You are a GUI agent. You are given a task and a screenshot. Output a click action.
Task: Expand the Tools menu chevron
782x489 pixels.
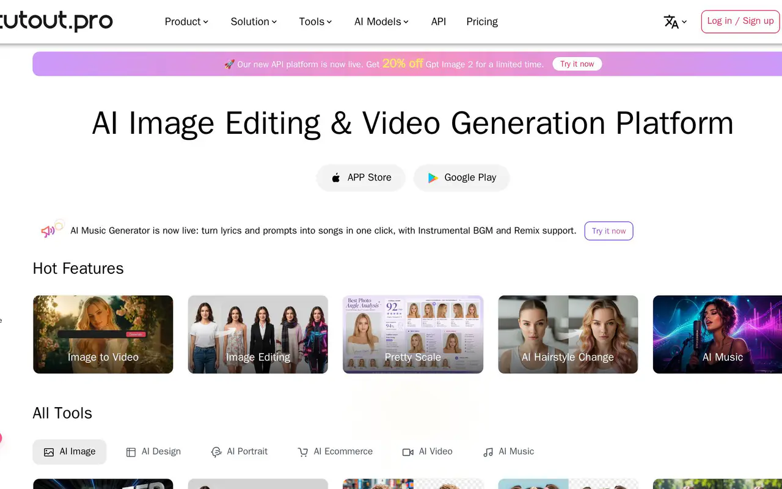(x=329, y=22)
